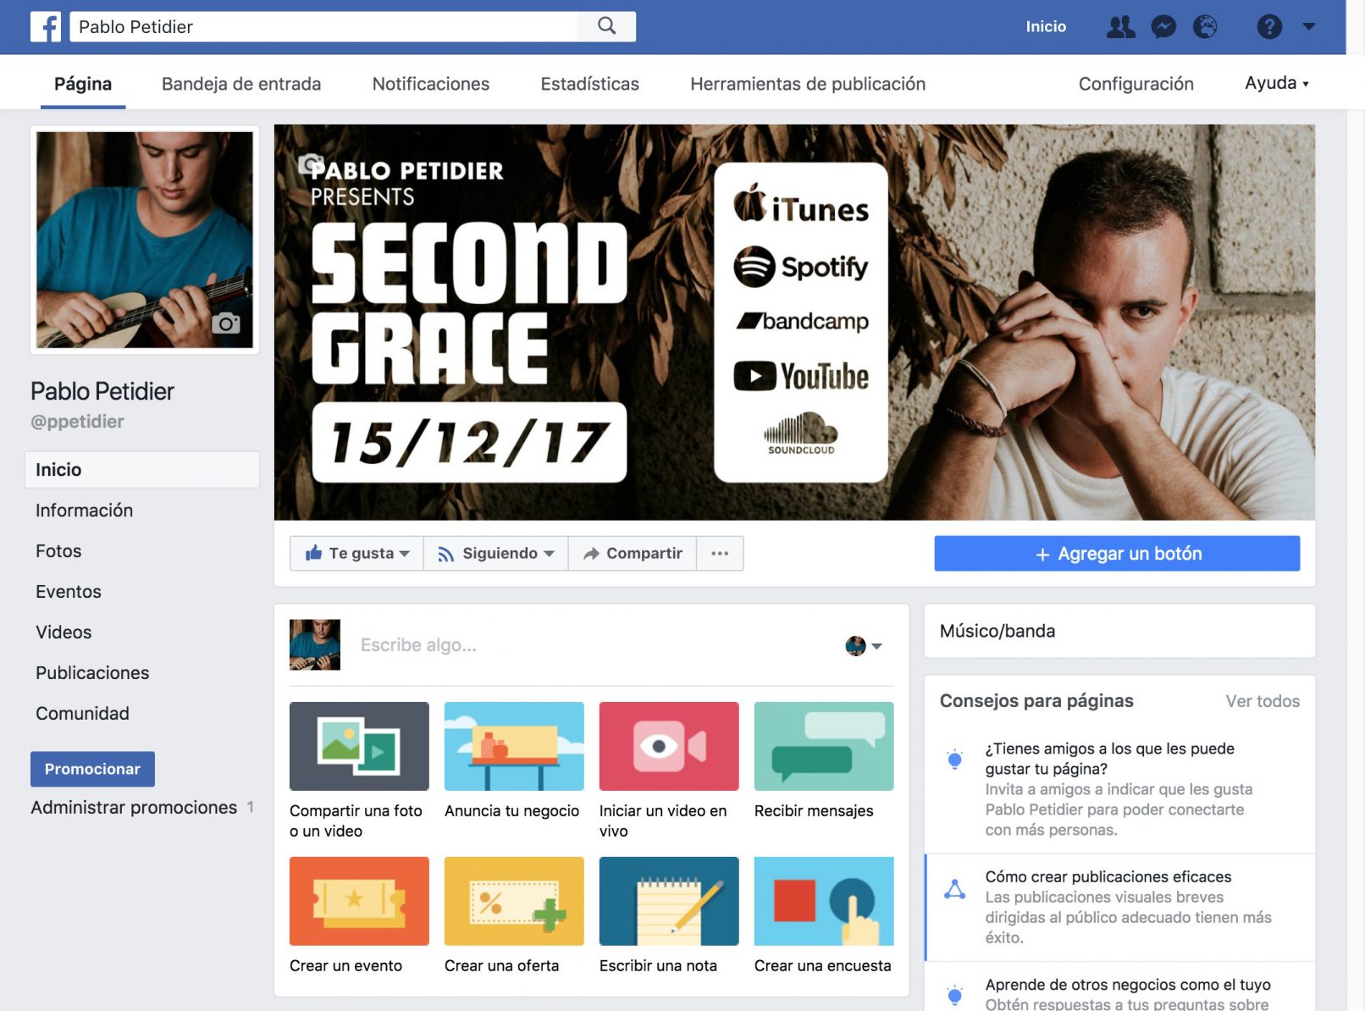Open Bandeja de entrada tab

(241, 84)
